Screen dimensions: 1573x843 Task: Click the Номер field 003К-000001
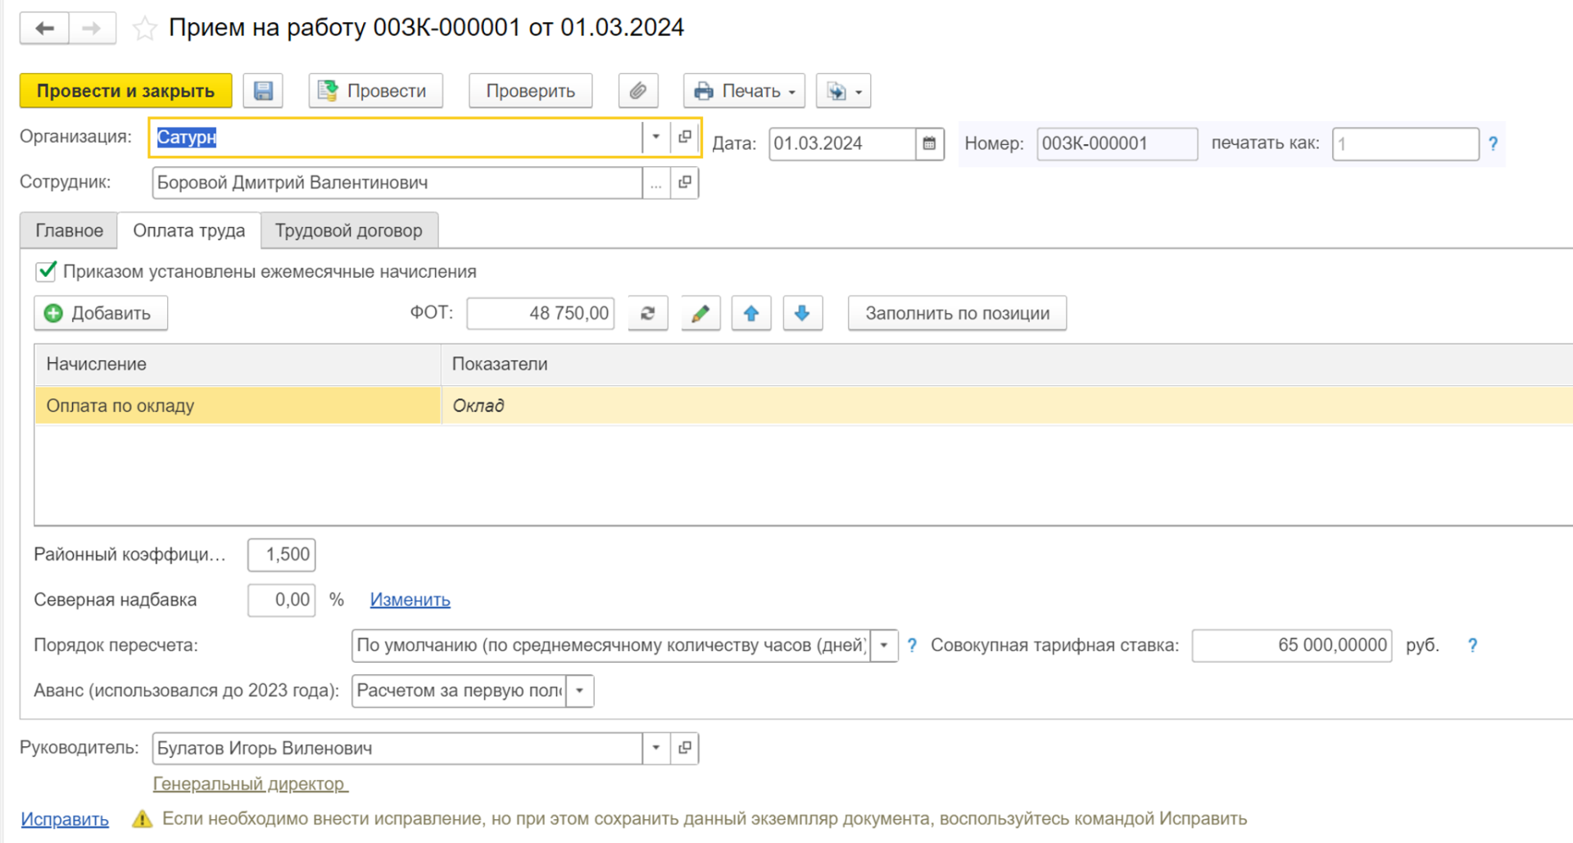coord(1117,143)
